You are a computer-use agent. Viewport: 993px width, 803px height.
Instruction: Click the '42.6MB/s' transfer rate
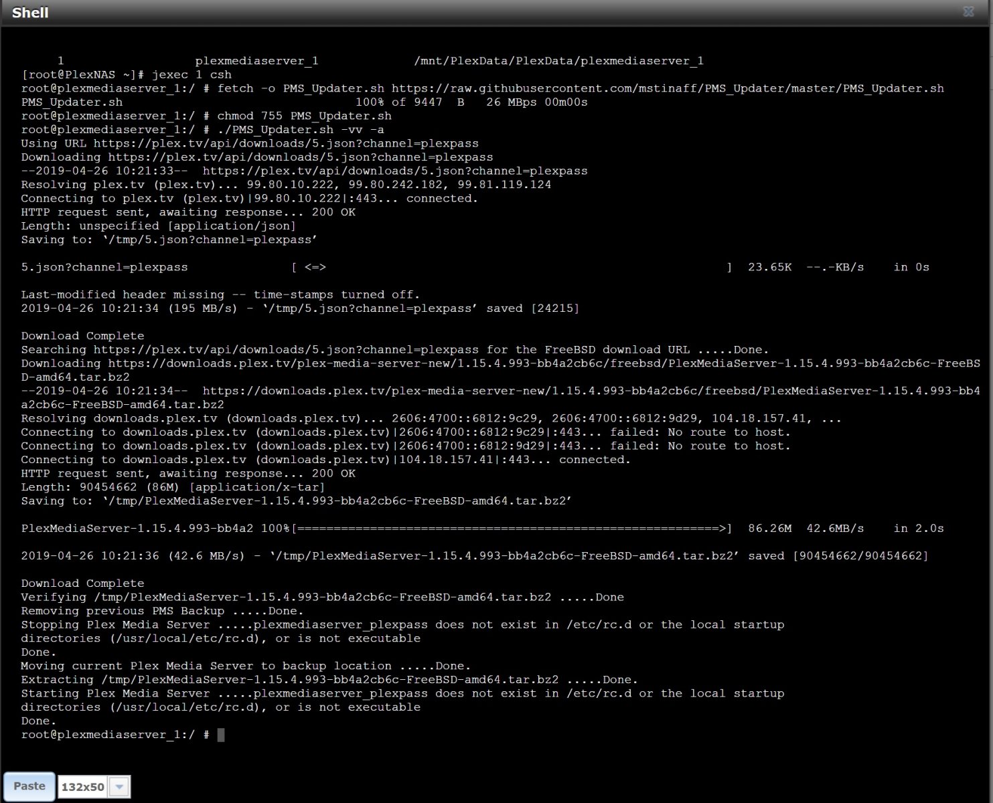pos(835,529)
